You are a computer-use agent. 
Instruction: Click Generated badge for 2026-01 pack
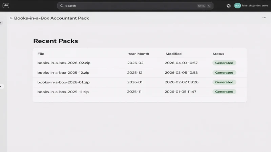pos(224,82)
